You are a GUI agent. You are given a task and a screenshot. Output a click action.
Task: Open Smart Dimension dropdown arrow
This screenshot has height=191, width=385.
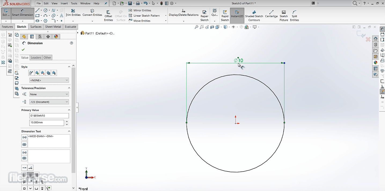(23, 21)
